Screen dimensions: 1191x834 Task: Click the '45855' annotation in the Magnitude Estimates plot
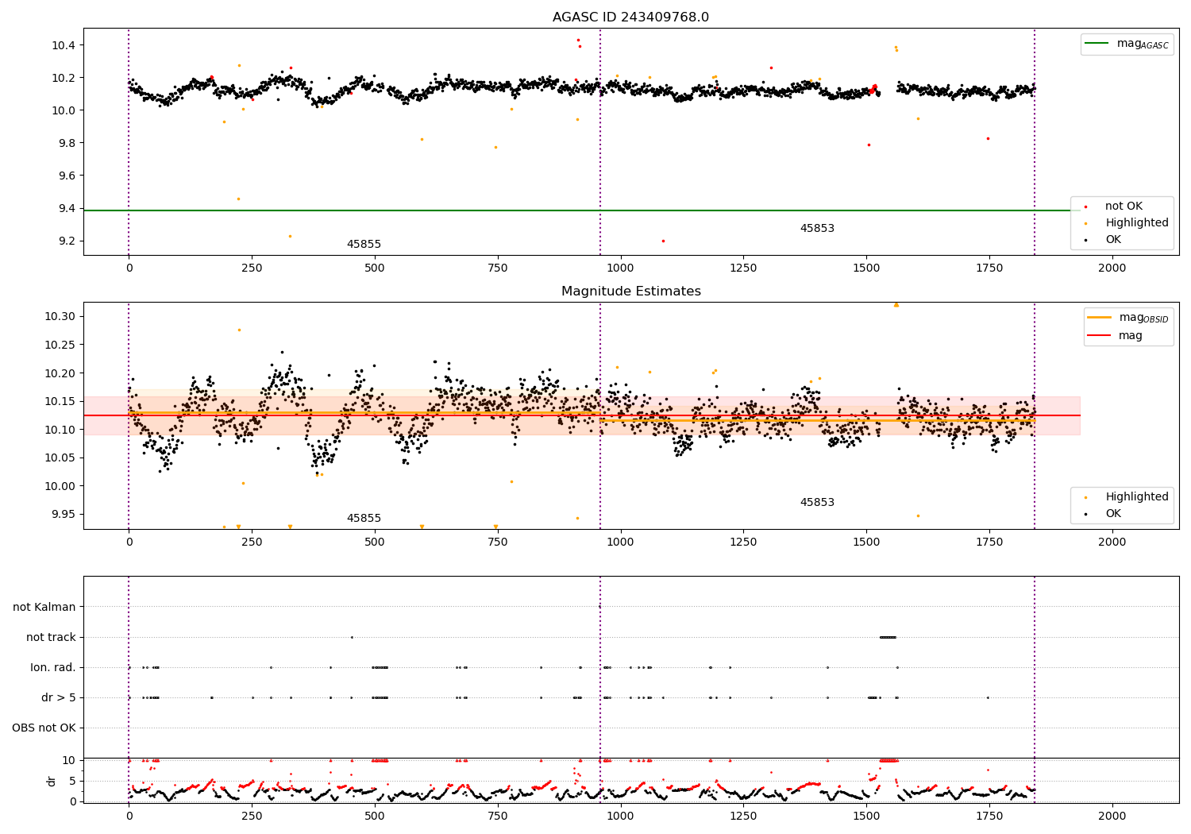pos(364,519)
